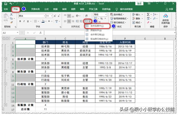Click the accounting number format icon

(95, 18)
